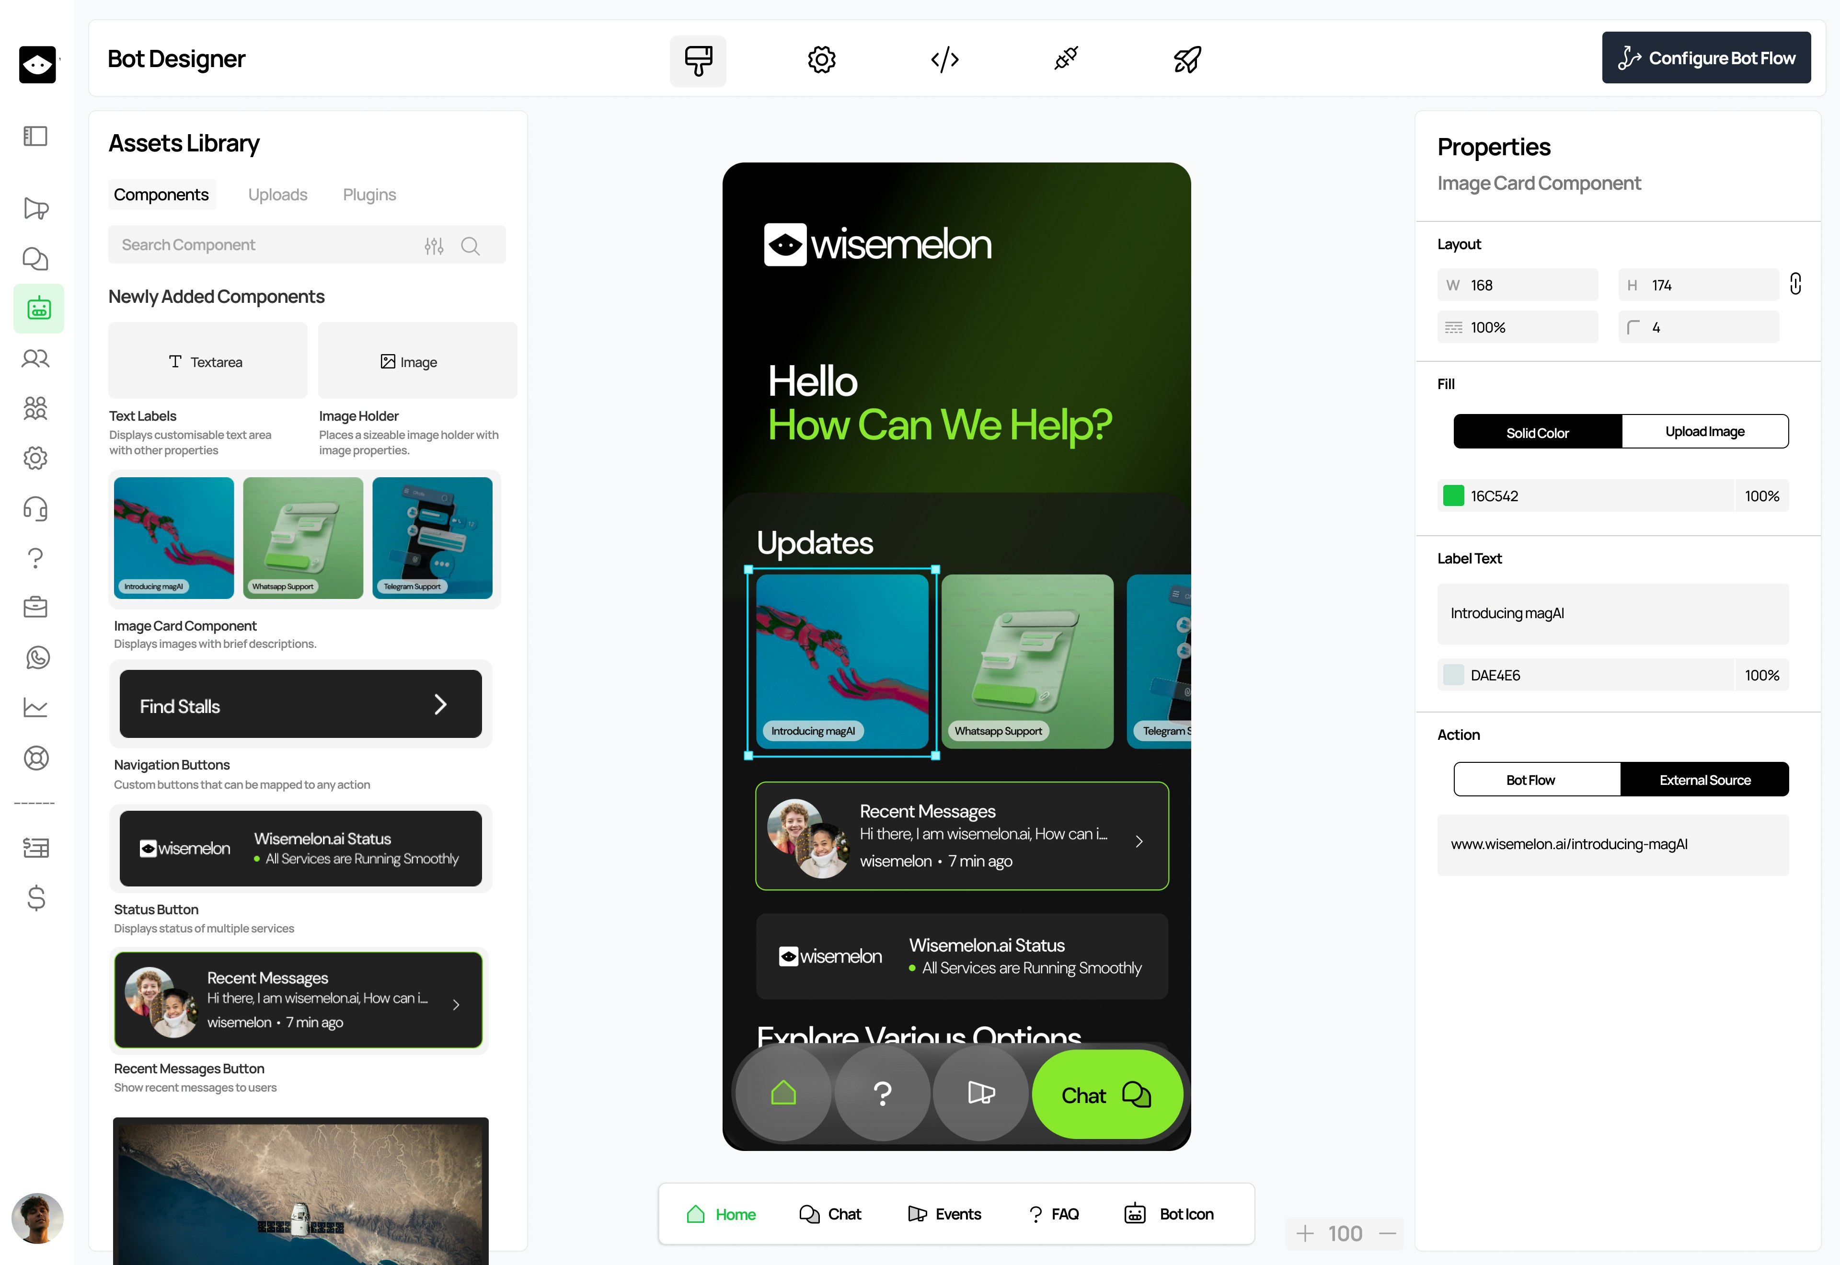The width and height of the screenshot is (1840, 1265).
Task: Click the layout opacity field showing 100%
Action: 1518,327
